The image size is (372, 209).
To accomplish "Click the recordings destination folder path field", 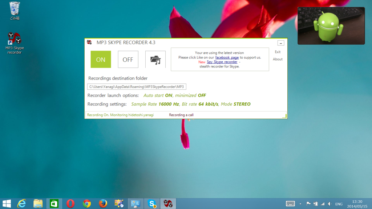I will pyautogui.click(x=137, y=87).
